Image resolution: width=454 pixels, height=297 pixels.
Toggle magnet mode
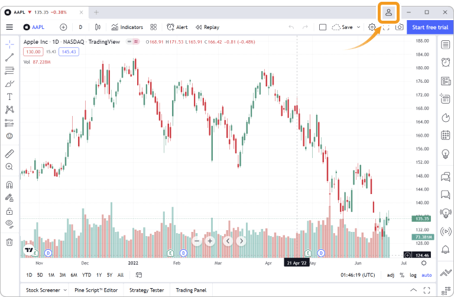(x=9, y=185)
